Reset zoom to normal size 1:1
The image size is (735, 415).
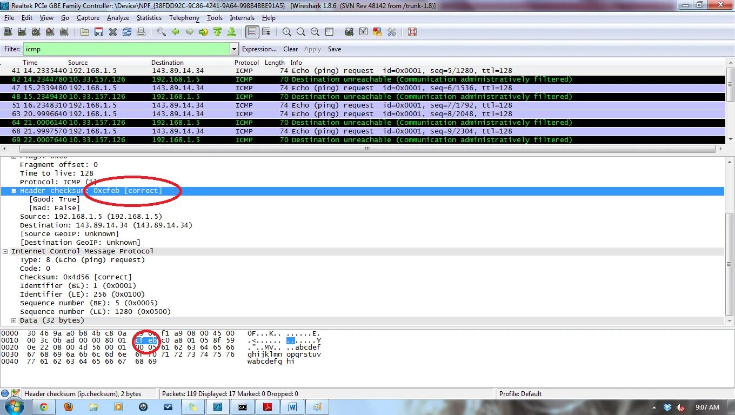[x=315, y=32]
